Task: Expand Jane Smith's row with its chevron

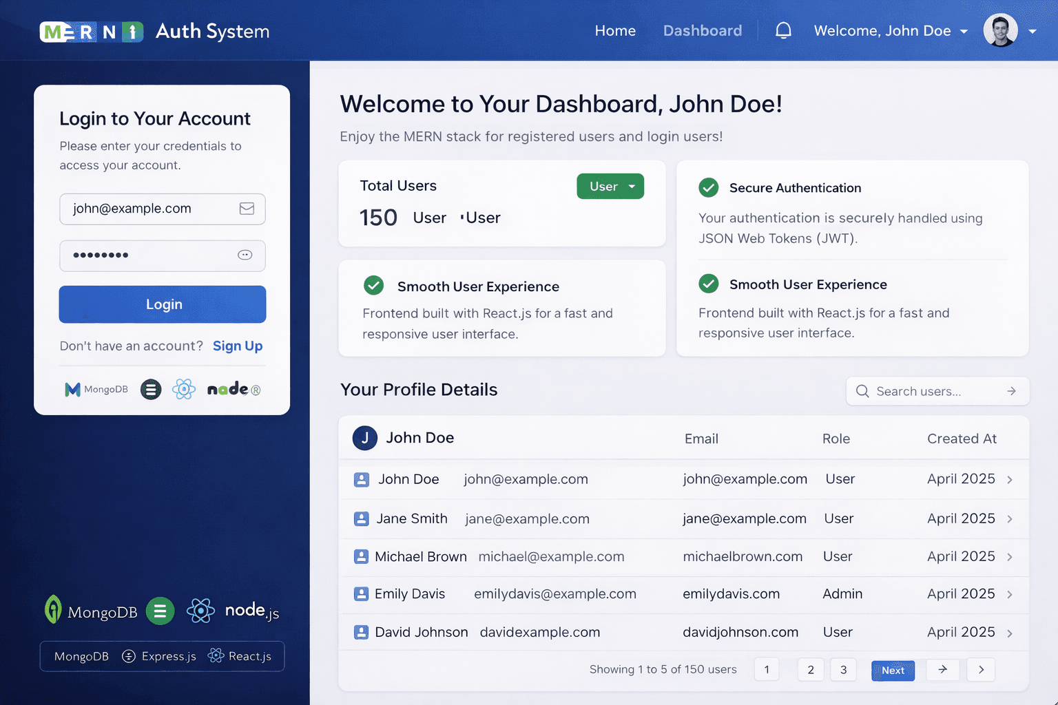Action: (1010, 518)
